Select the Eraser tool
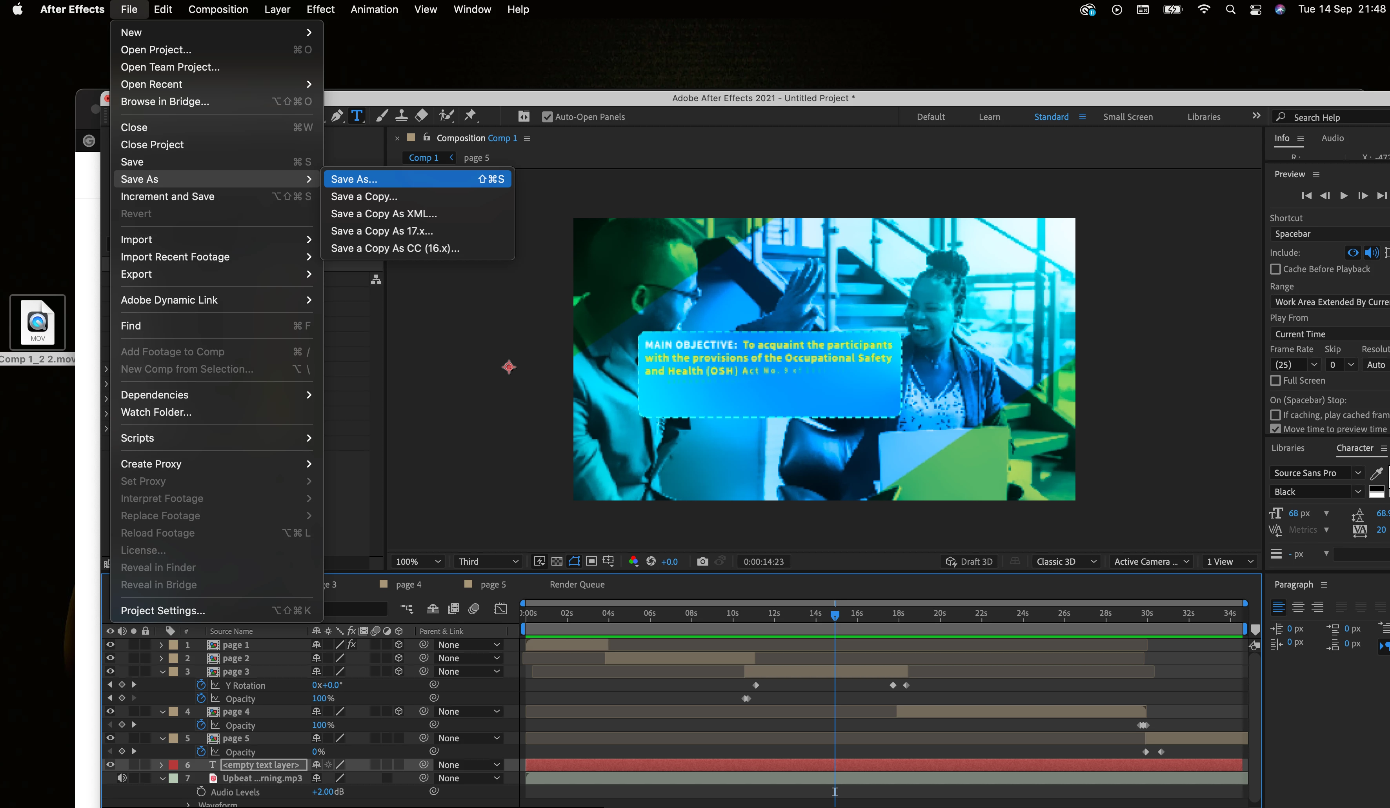Image resolution: width=1390 pixels, height=808 pixels. [421, 116]
